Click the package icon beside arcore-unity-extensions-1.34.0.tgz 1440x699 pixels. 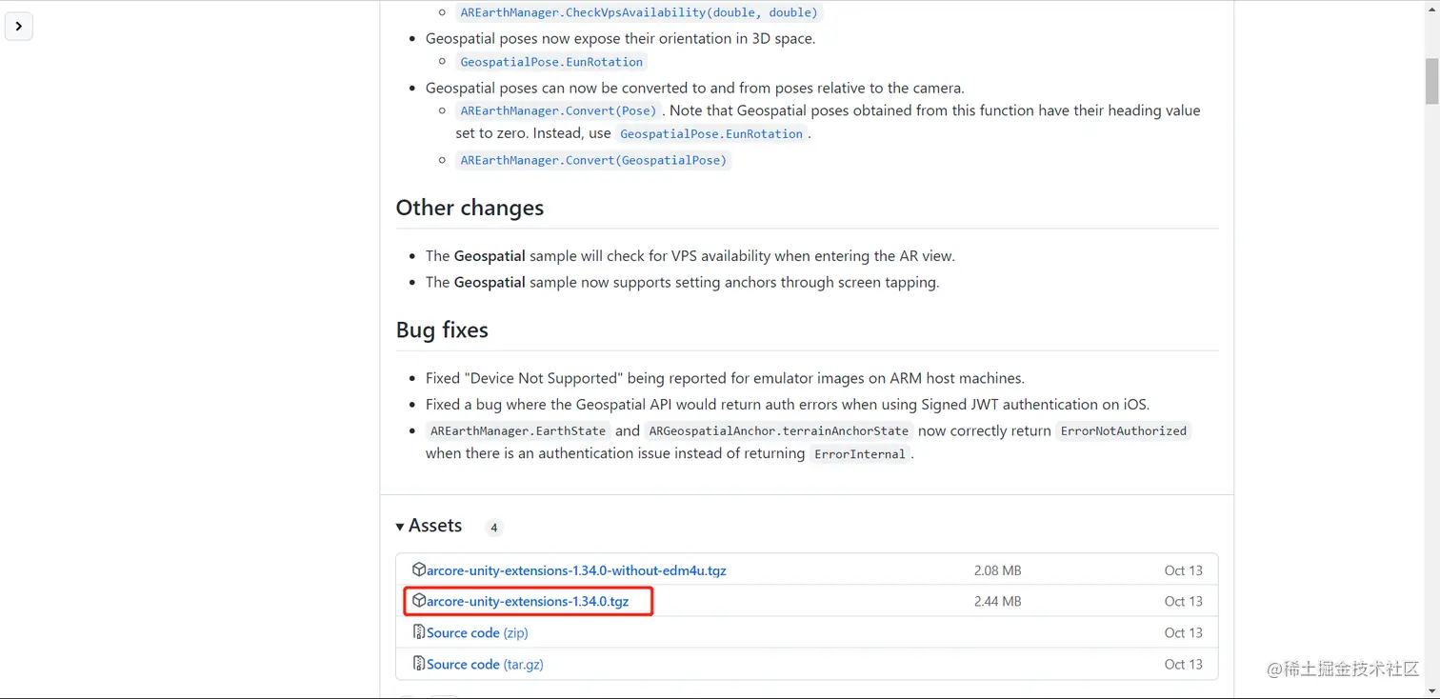tap(418, 601)
